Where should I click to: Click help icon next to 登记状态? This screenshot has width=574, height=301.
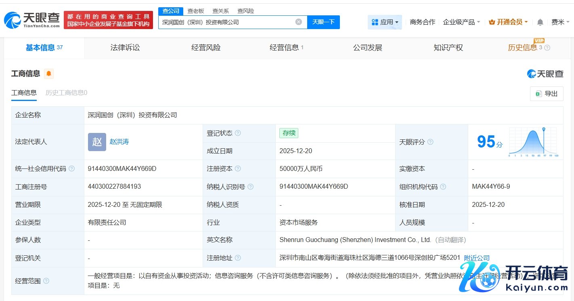[238, 133]
